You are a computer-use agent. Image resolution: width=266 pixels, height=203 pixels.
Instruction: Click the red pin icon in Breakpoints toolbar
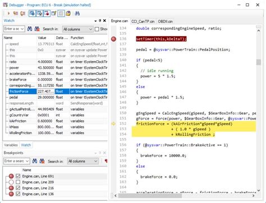[x=106, y=160]
